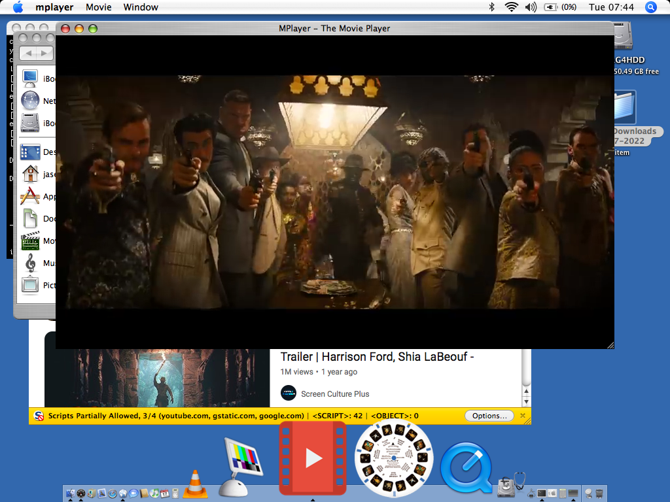Show the clock reading Tue 07:44
The height and width of the screenshot is (502, 670).
(x=611, y=7)
